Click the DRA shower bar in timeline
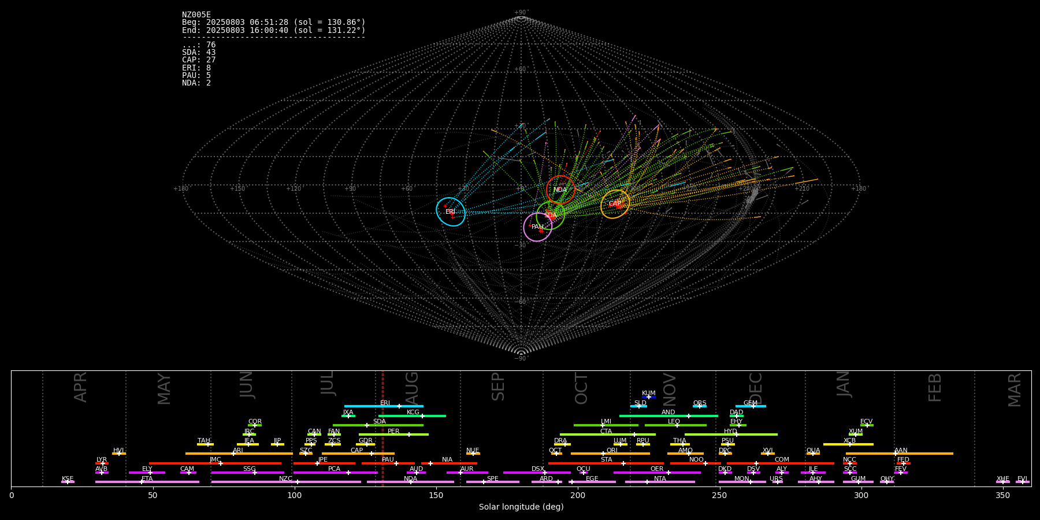The height and width of the screenshot is (520, 1040). point(562,444)
